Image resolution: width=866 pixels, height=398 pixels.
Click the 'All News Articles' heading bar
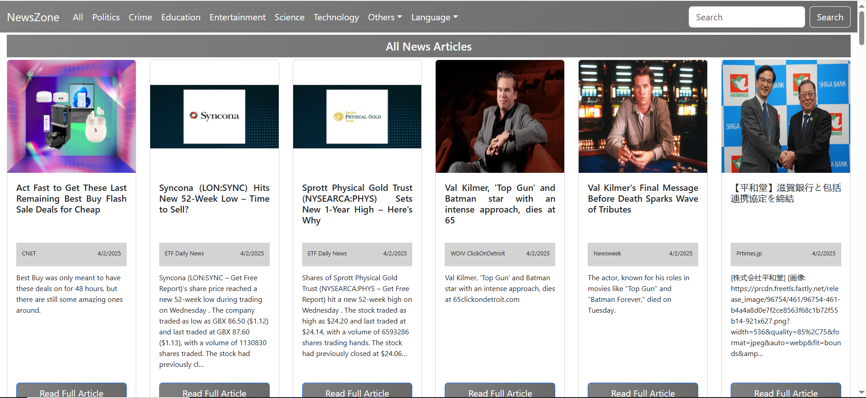tap(428, 46)
